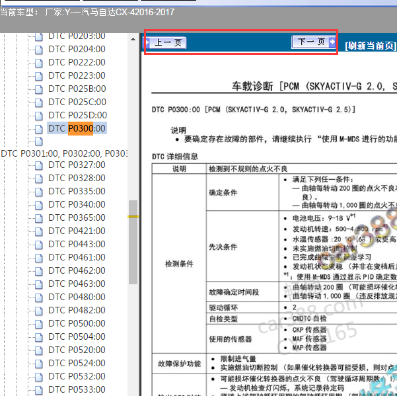The height and width of the screenshot is (396, 397).
Task: Select DTC P0524:00 entry
Action: pyautogui.click(x=77, y=363)
